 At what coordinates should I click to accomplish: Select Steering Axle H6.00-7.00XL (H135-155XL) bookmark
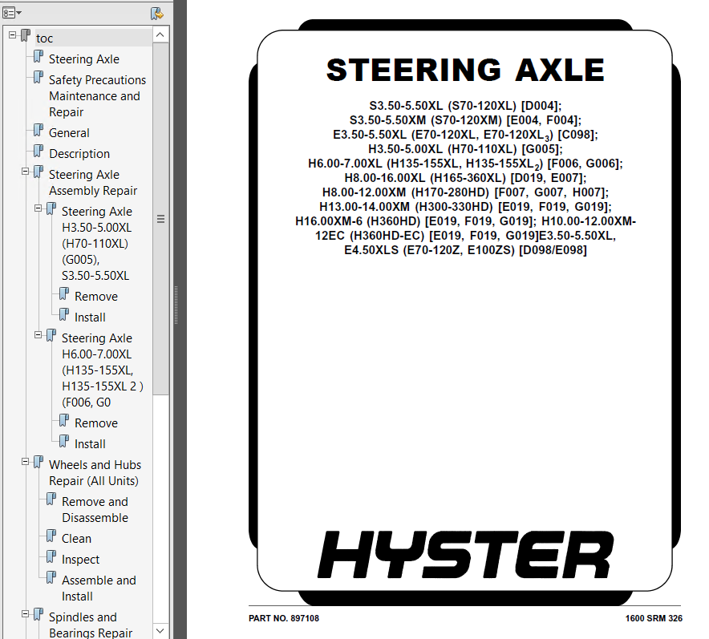[102, 370]
